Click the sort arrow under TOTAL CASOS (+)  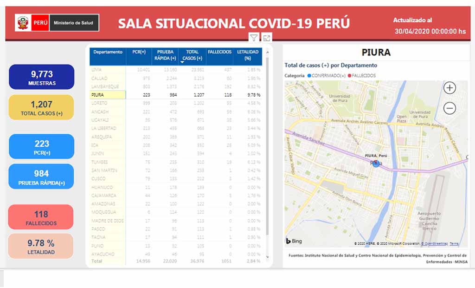click(182, 62)
